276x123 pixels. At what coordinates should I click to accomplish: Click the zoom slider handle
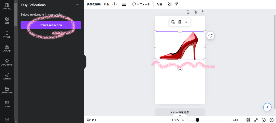(198, 120)
